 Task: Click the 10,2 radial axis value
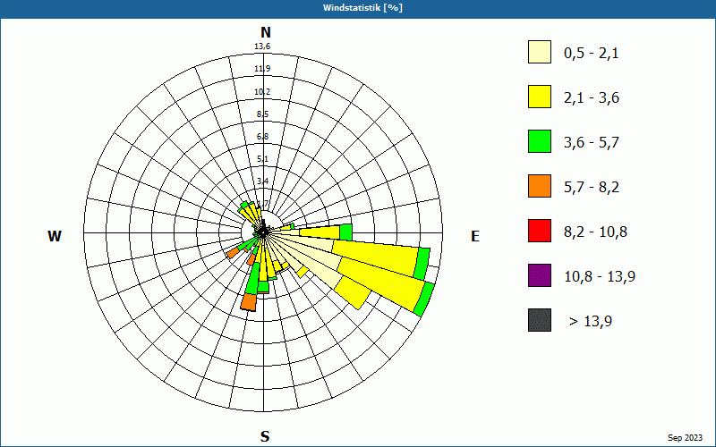[262, 92]
